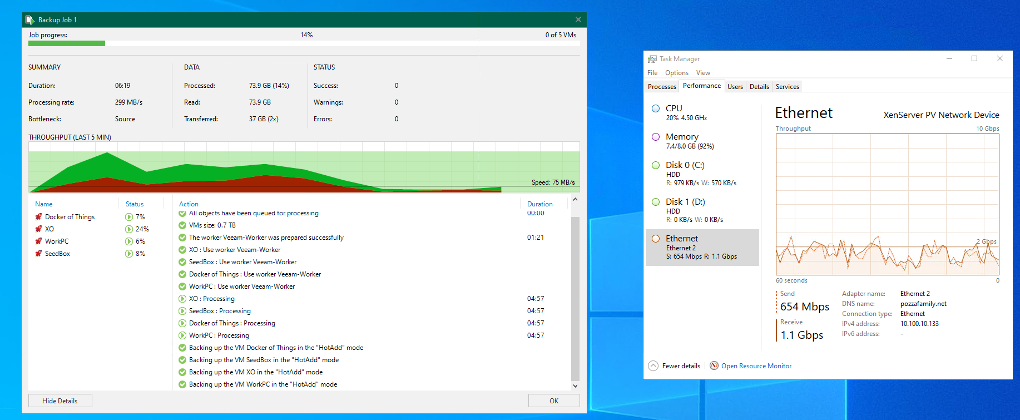Click the WorkPC VM icon
Image resolution: width=1020 pixels, height=420 pixels.
tap(38, 241)
